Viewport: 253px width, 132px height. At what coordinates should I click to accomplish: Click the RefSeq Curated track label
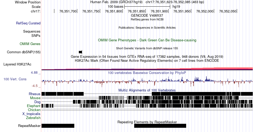(28, 23)
